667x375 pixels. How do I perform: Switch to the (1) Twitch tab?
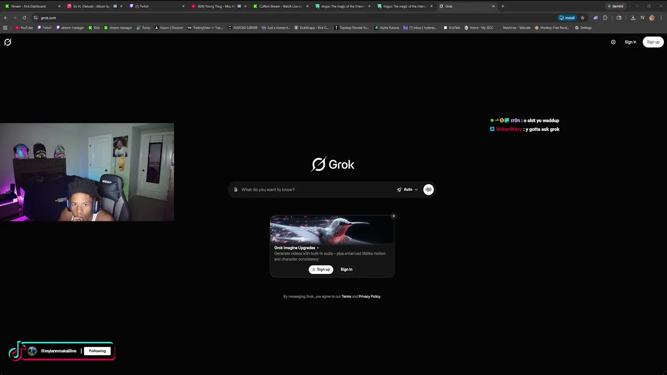click(156, 6)
